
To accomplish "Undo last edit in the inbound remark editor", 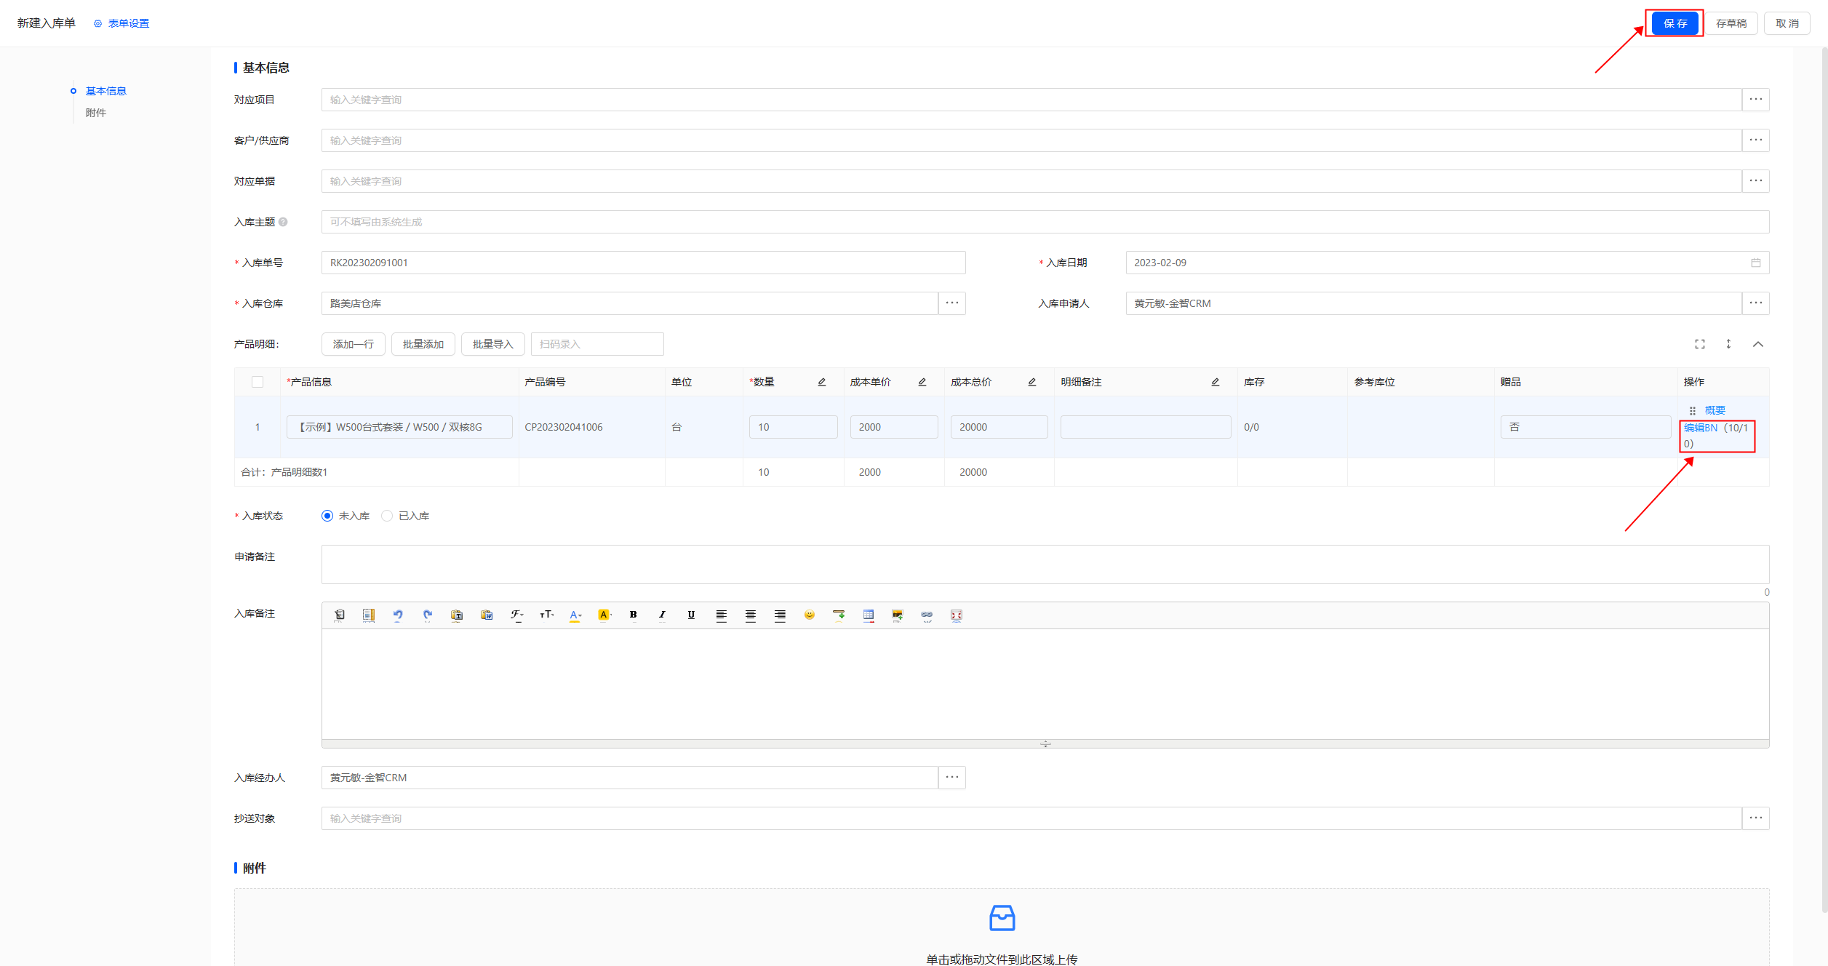I will tap(398, 615).
